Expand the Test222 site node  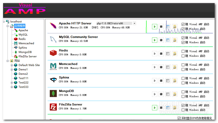(12, 83)
